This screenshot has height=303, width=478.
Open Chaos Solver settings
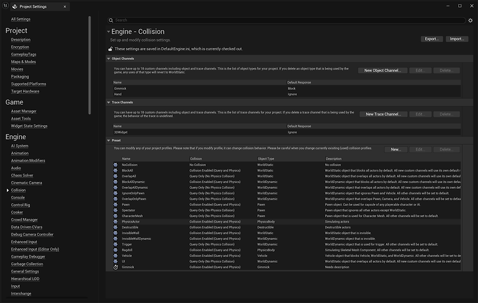click(22, 175)
